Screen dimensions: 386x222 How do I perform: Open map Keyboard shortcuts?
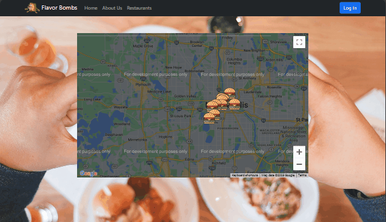[x=244, y=175]
